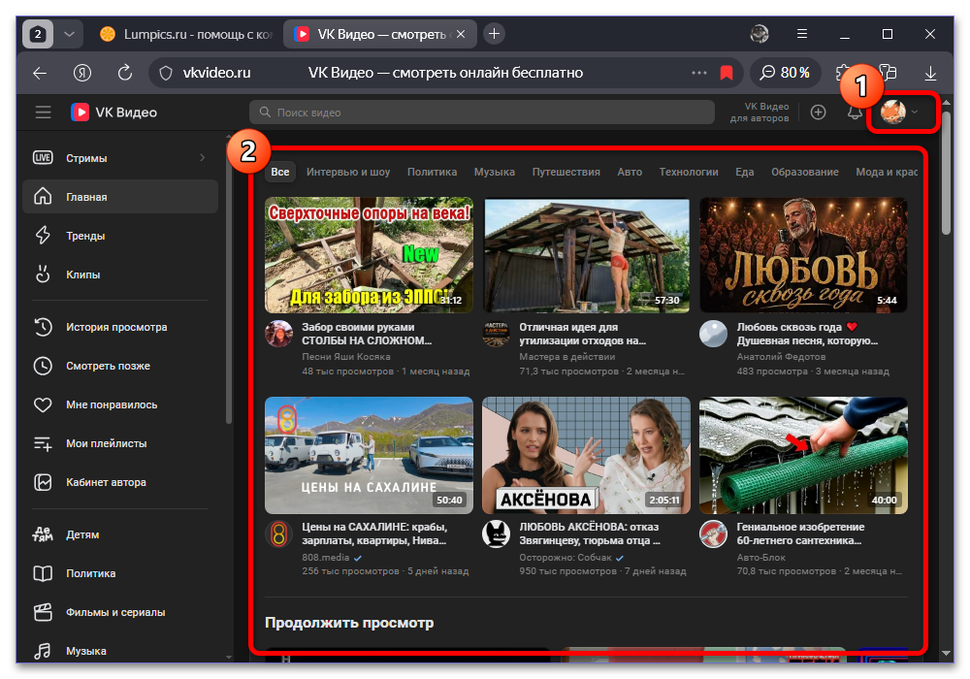The image size is (970, 679).
Task: Open channel Песни Яши Косяка
Action: [x=346, y=357]
